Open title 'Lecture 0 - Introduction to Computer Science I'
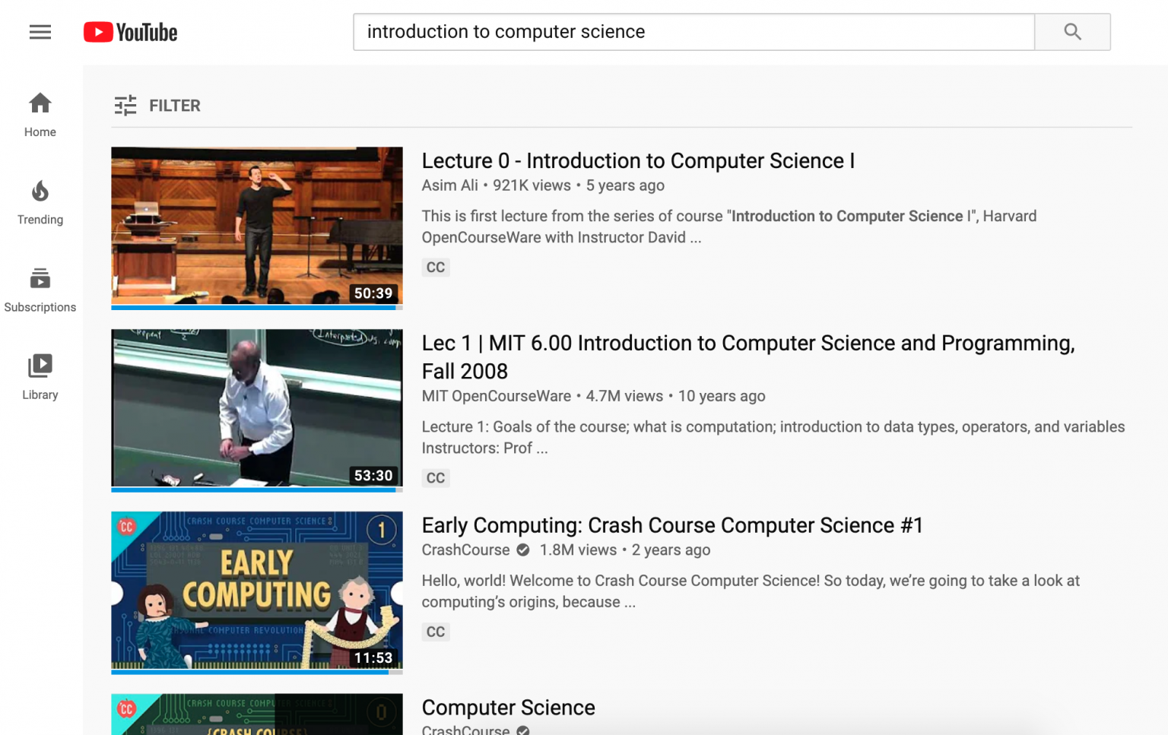Image resolution: width=1168 pixels, height=735 pixels. [637, 161]
